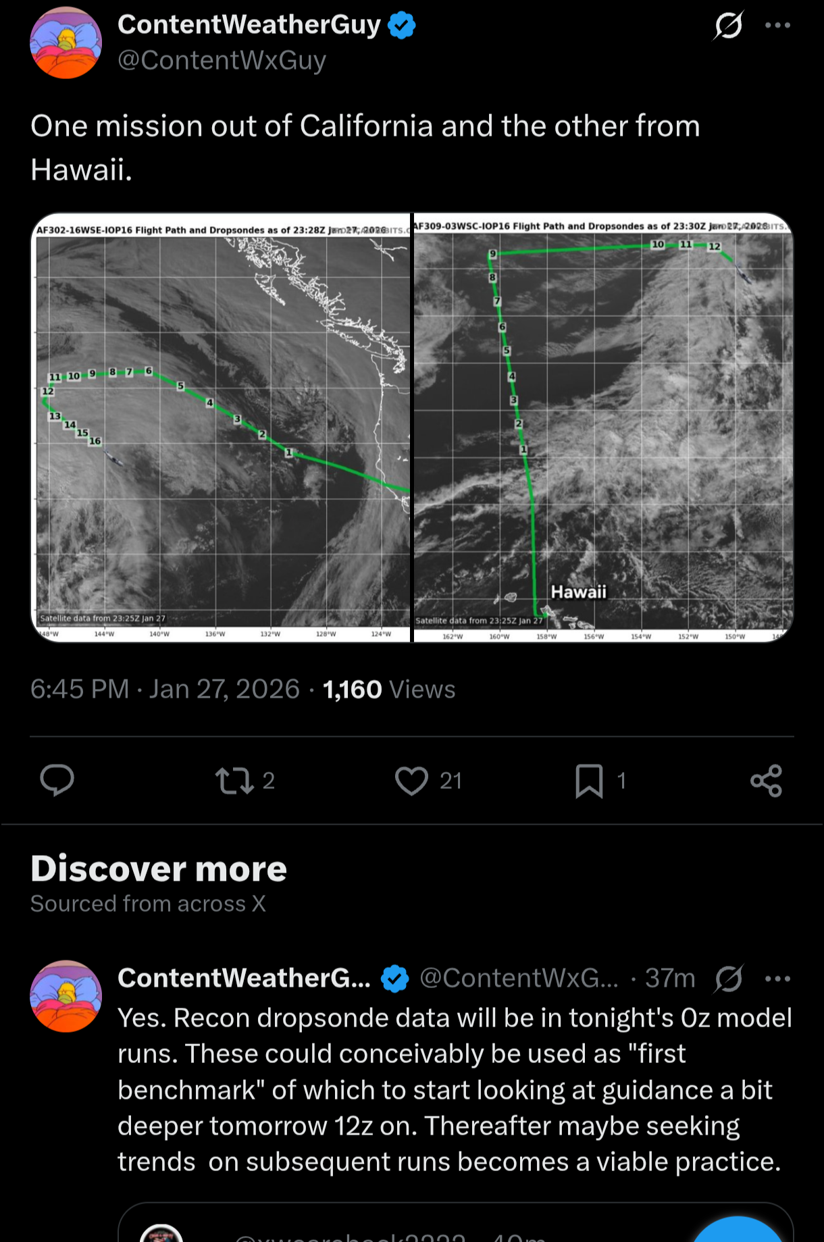Tap the avatar beside the Discover reply

pos(66,996)
